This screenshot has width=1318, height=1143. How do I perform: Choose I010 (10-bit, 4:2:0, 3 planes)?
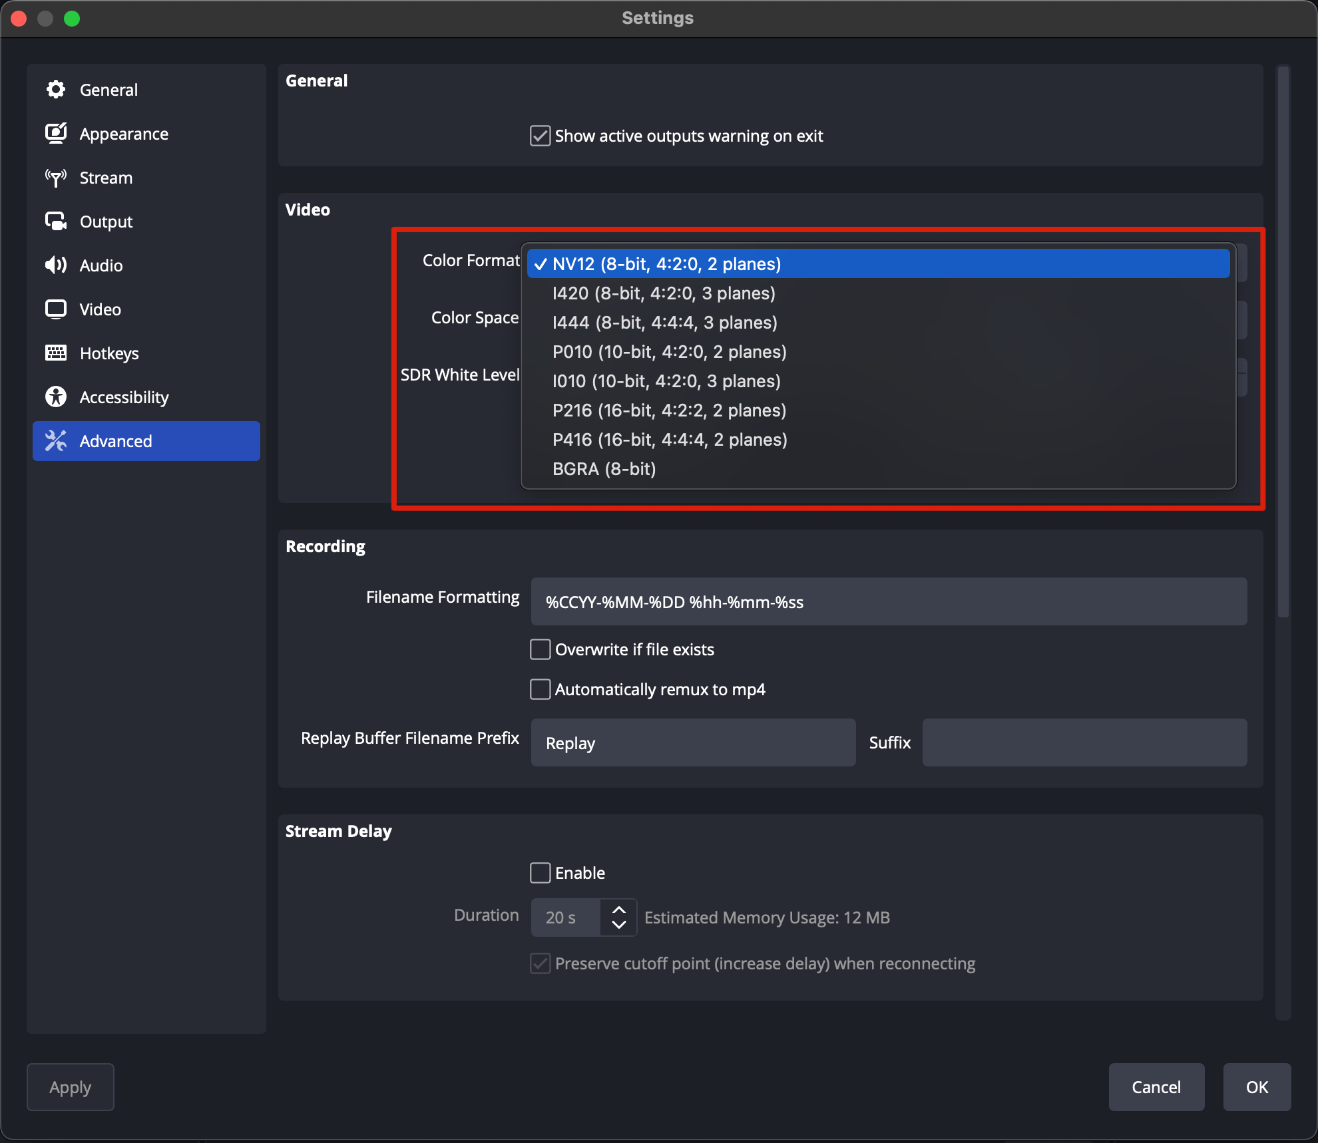coord(878,381)
